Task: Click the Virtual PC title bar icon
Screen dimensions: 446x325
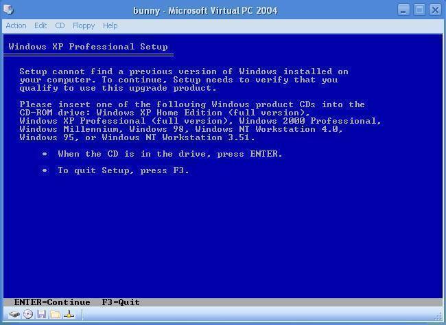Action: click(x=8, y=10)
